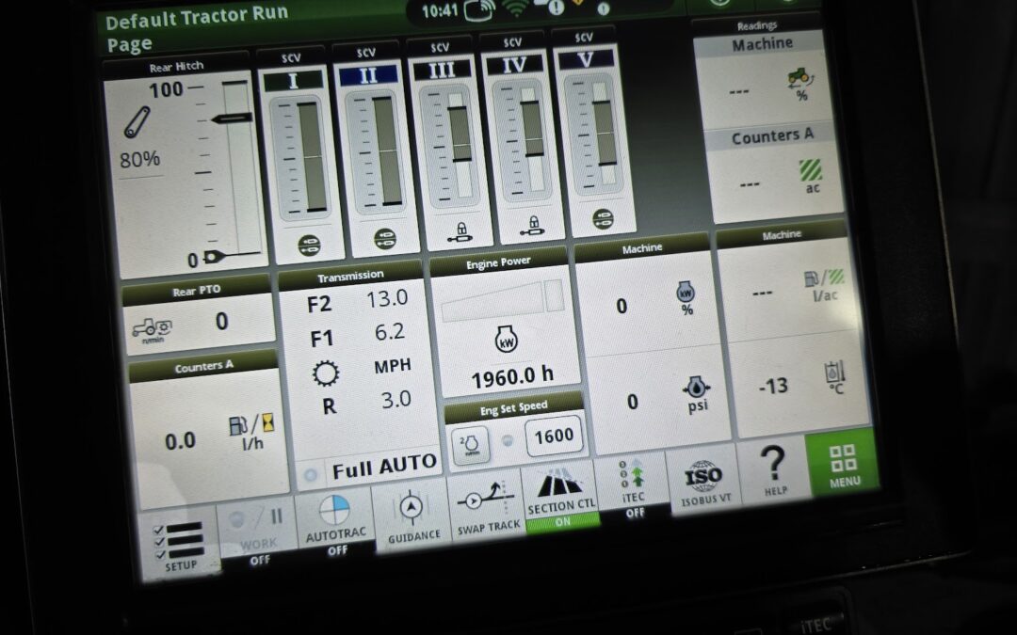Adjust the SCV III flow gauge
Image resolution: width=1017 pixels, height=635 pixels.
point(450,146)
